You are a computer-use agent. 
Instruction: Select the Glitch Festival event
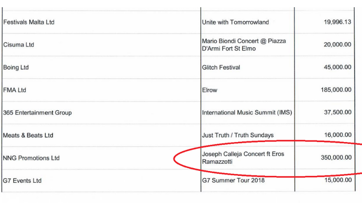point(221,67)
